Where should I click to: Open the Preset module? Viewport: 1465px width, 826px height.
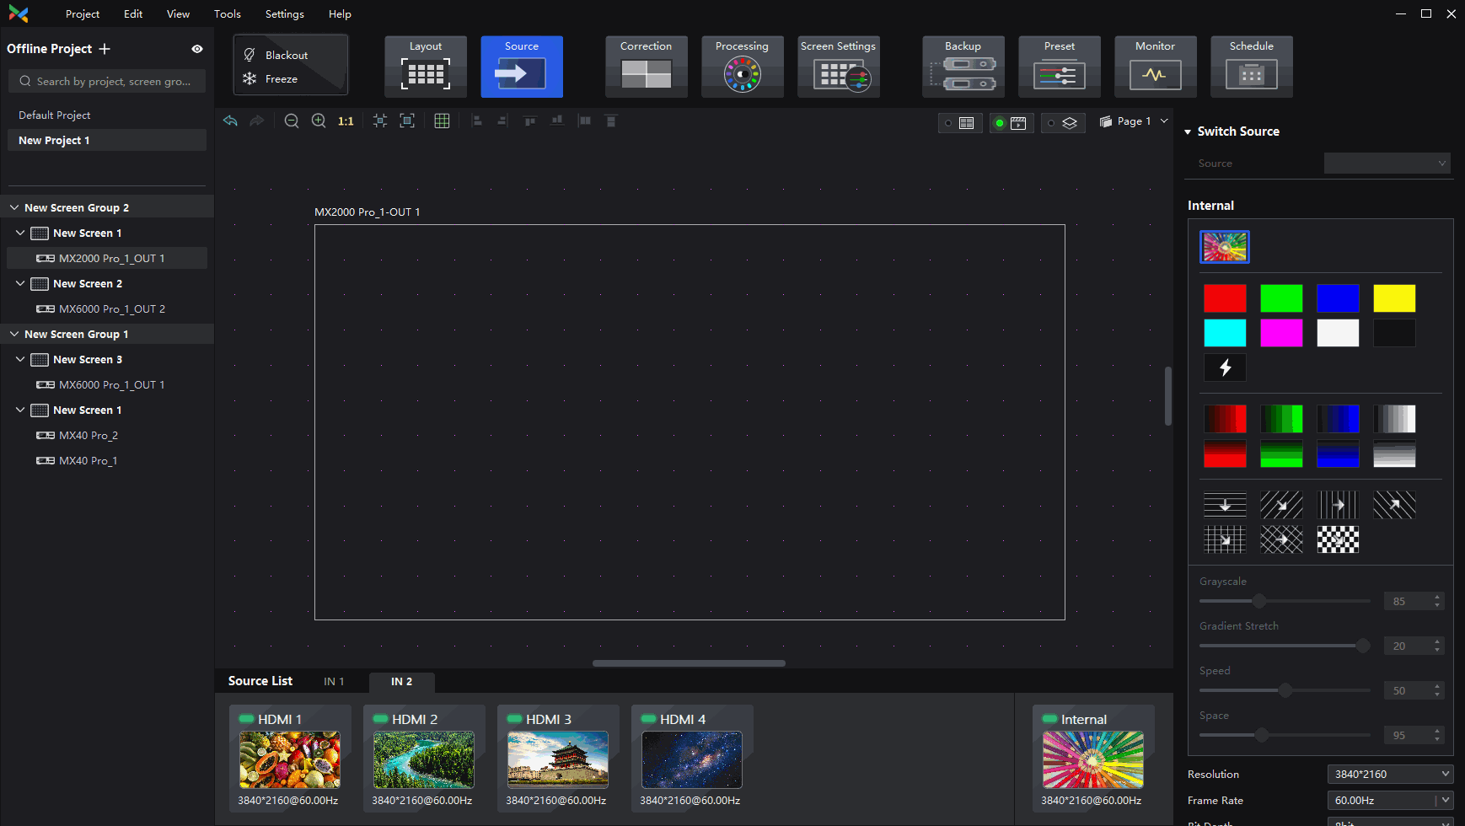click(1060, 67)
